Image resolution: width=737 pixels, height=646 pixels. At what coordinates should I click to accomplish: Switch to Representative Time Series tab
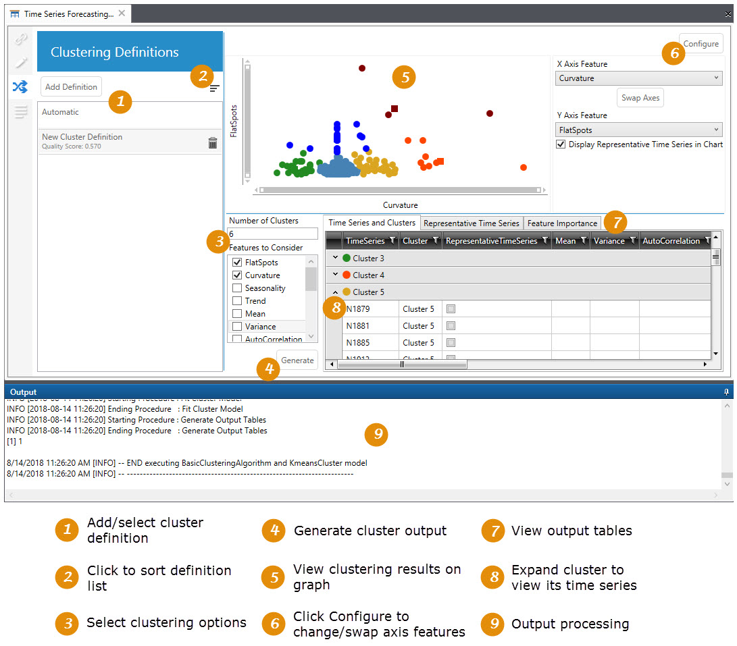pyautogui.click(x=471, y=223)
